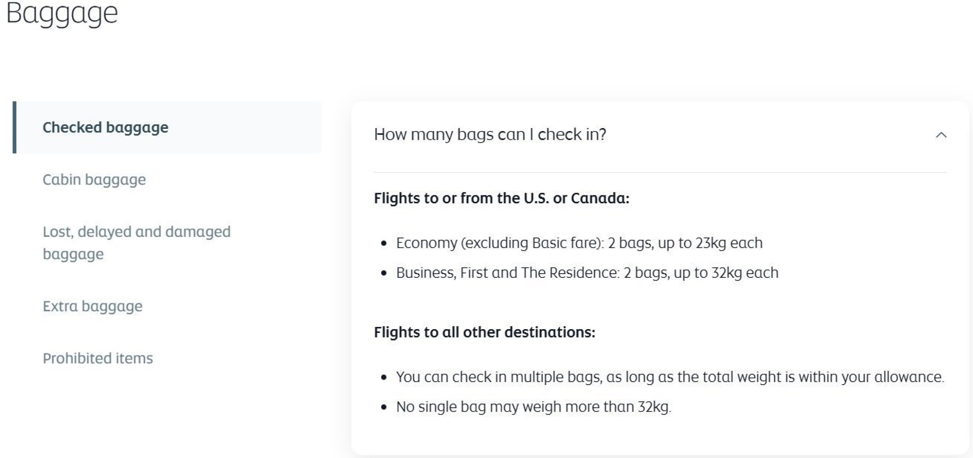Viewport: 973px width, 458px height.
Task: Click the bullet point before the Economy line
Action: (x=384, y=243)
